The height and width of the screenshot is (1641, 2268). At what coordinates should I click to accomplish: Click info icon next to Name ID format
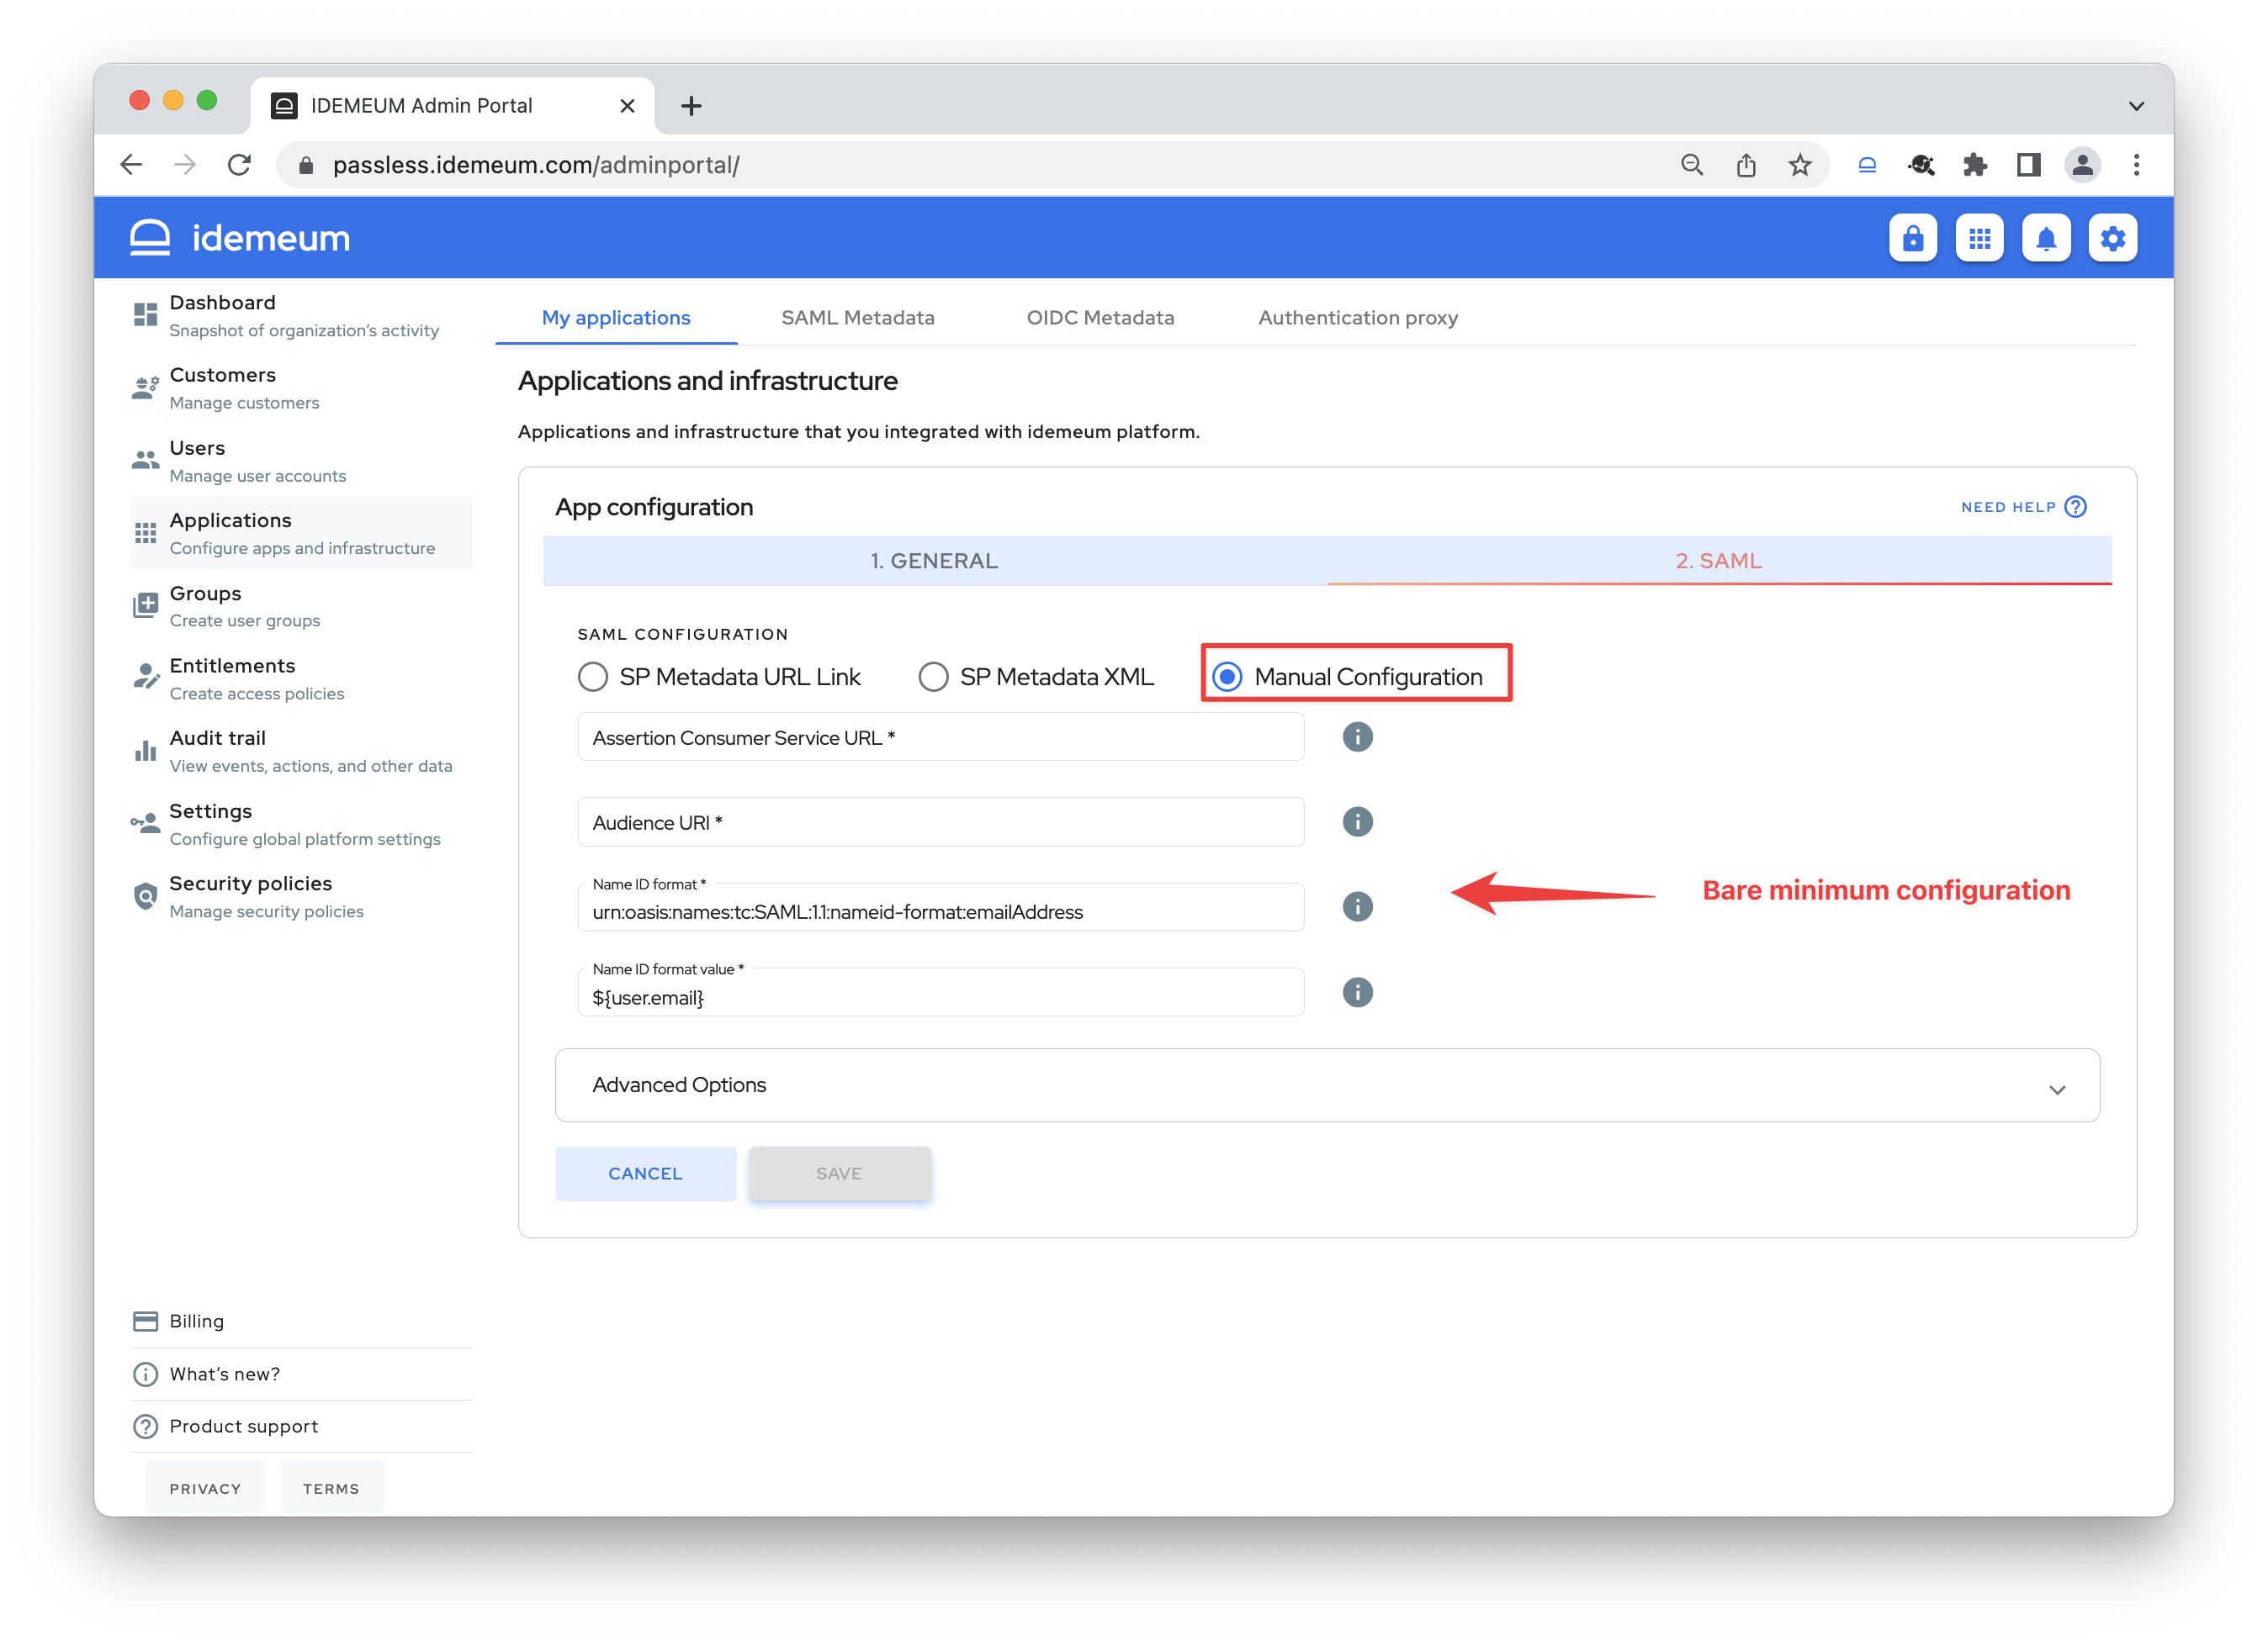coord(1357,906)
